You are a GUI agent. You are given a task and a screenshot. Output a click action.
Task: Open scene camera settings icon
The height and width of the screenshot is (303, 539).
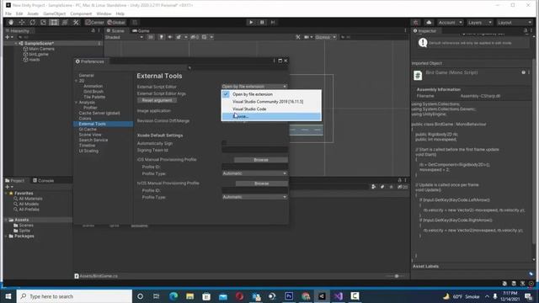[x=307, y=37]
